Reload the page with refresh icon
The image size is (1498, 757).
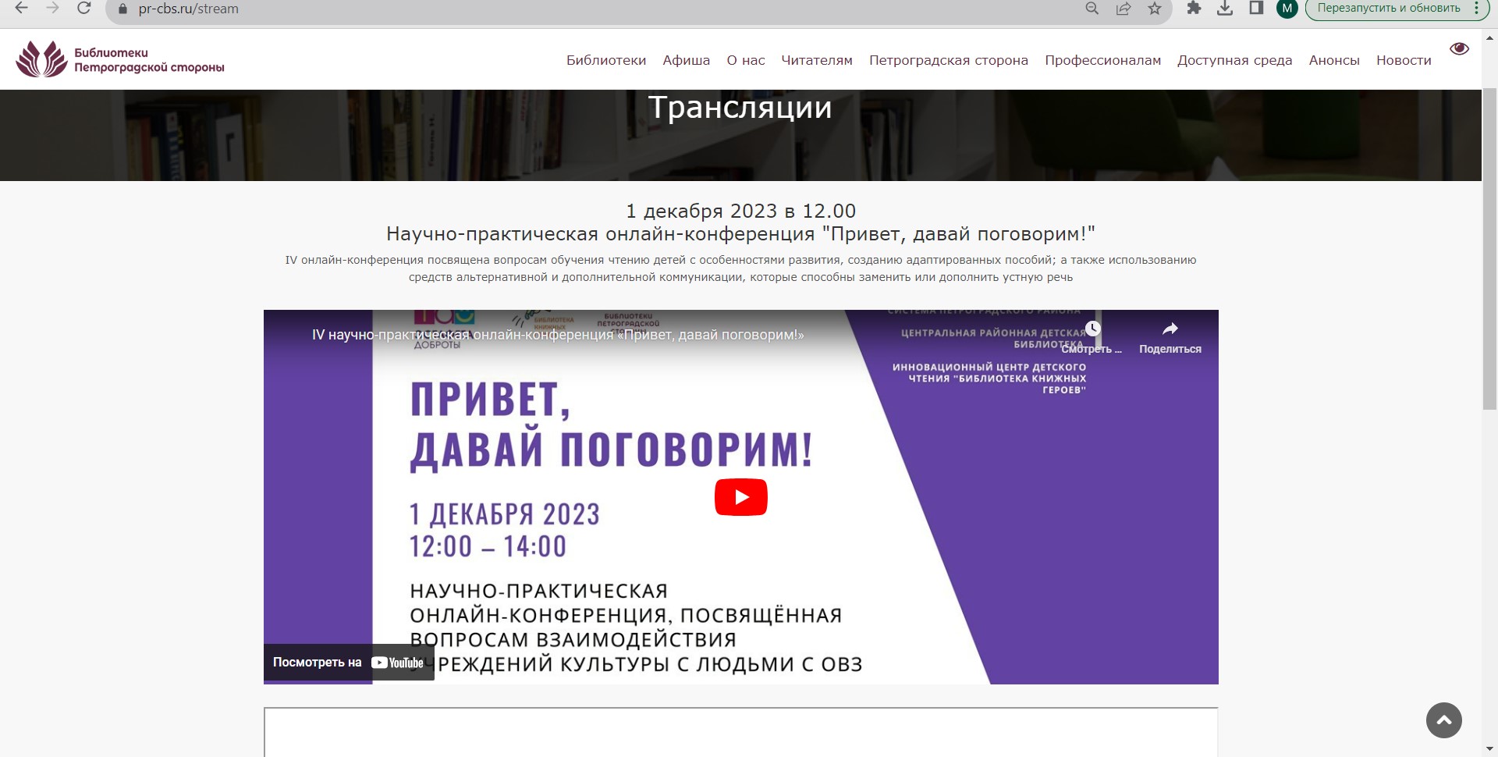[x=84, y=9]
